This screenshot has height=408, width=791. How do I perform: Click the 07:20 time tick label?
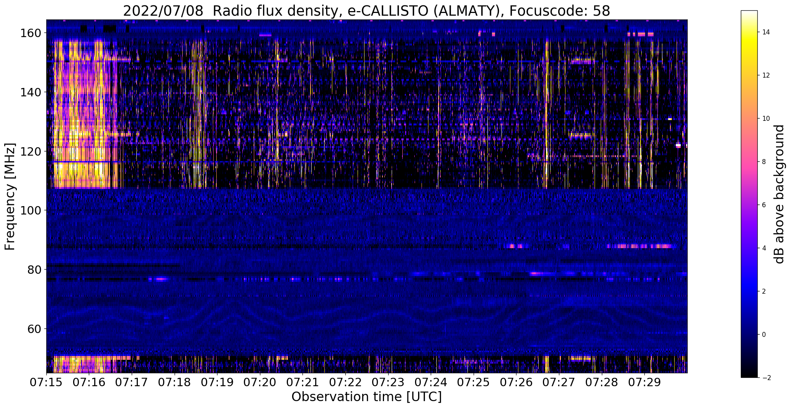pos(260,382)
